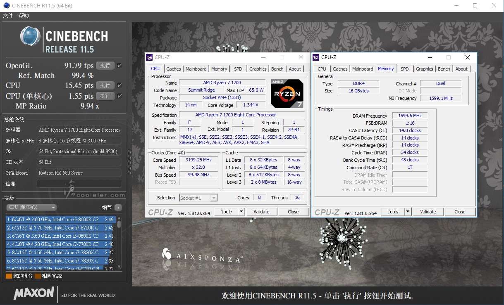Go to the Graphics tab in the CPU-Z processor window
Screen dimensions: 504x305
(258, 69)
